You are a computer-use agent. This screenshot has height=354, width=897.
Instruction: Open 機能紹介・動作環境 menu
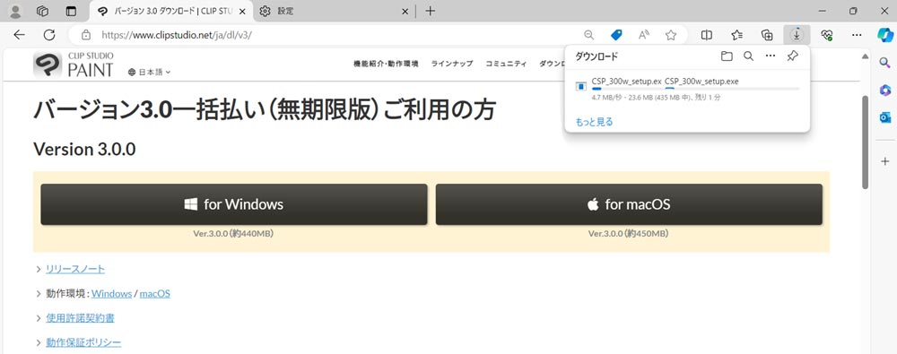[386, 64]
